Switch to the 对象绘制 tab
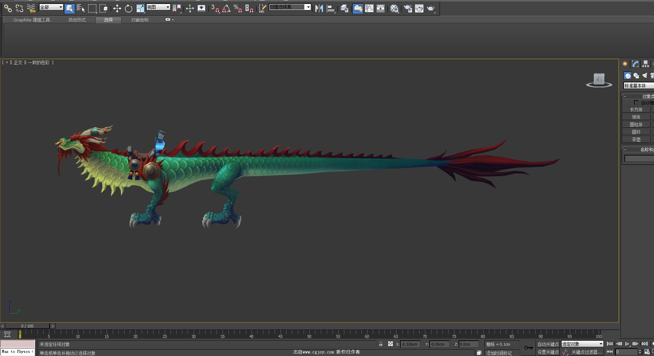 (x=140, y=20)
